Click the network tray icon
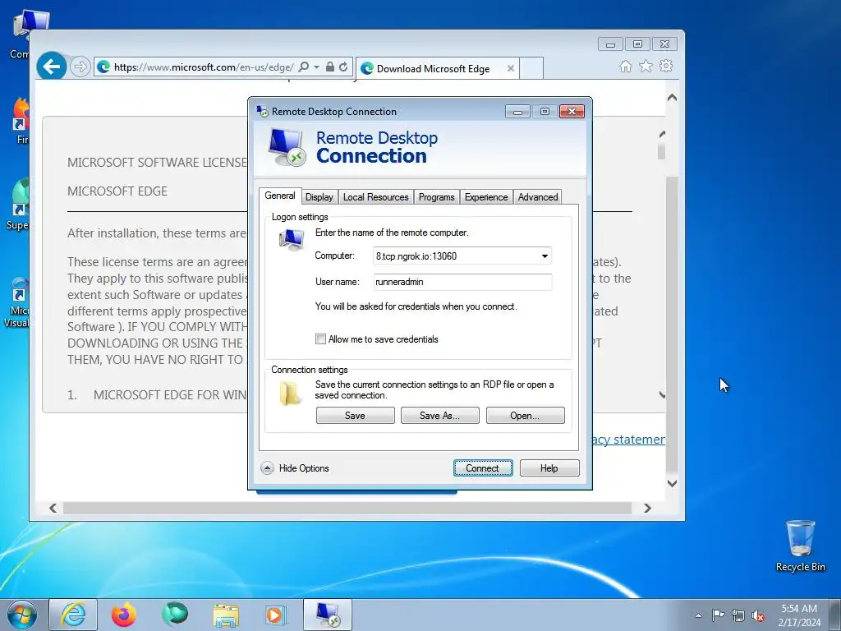 738,615
